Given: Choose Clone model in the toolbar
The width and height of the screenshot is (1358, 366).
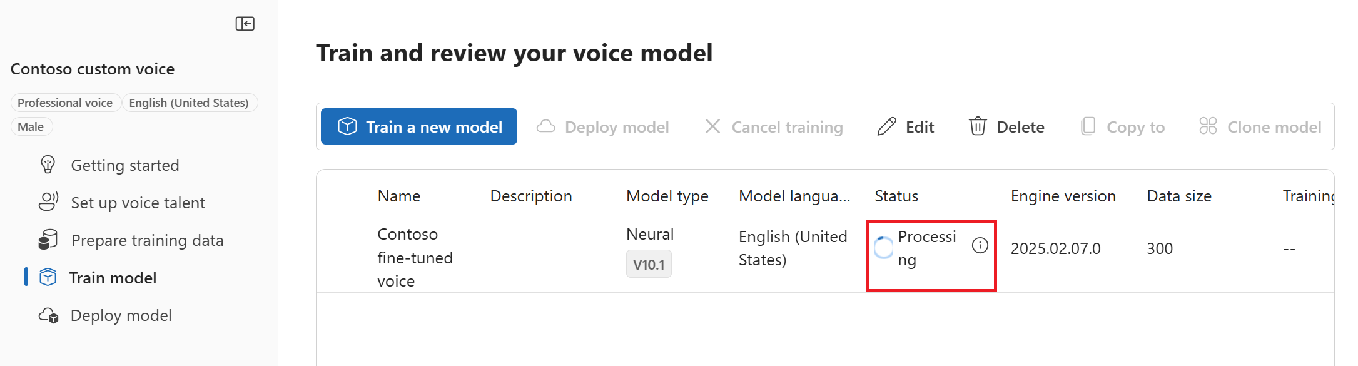Looking at the screenshot, I should click(x=1260, y=127).
